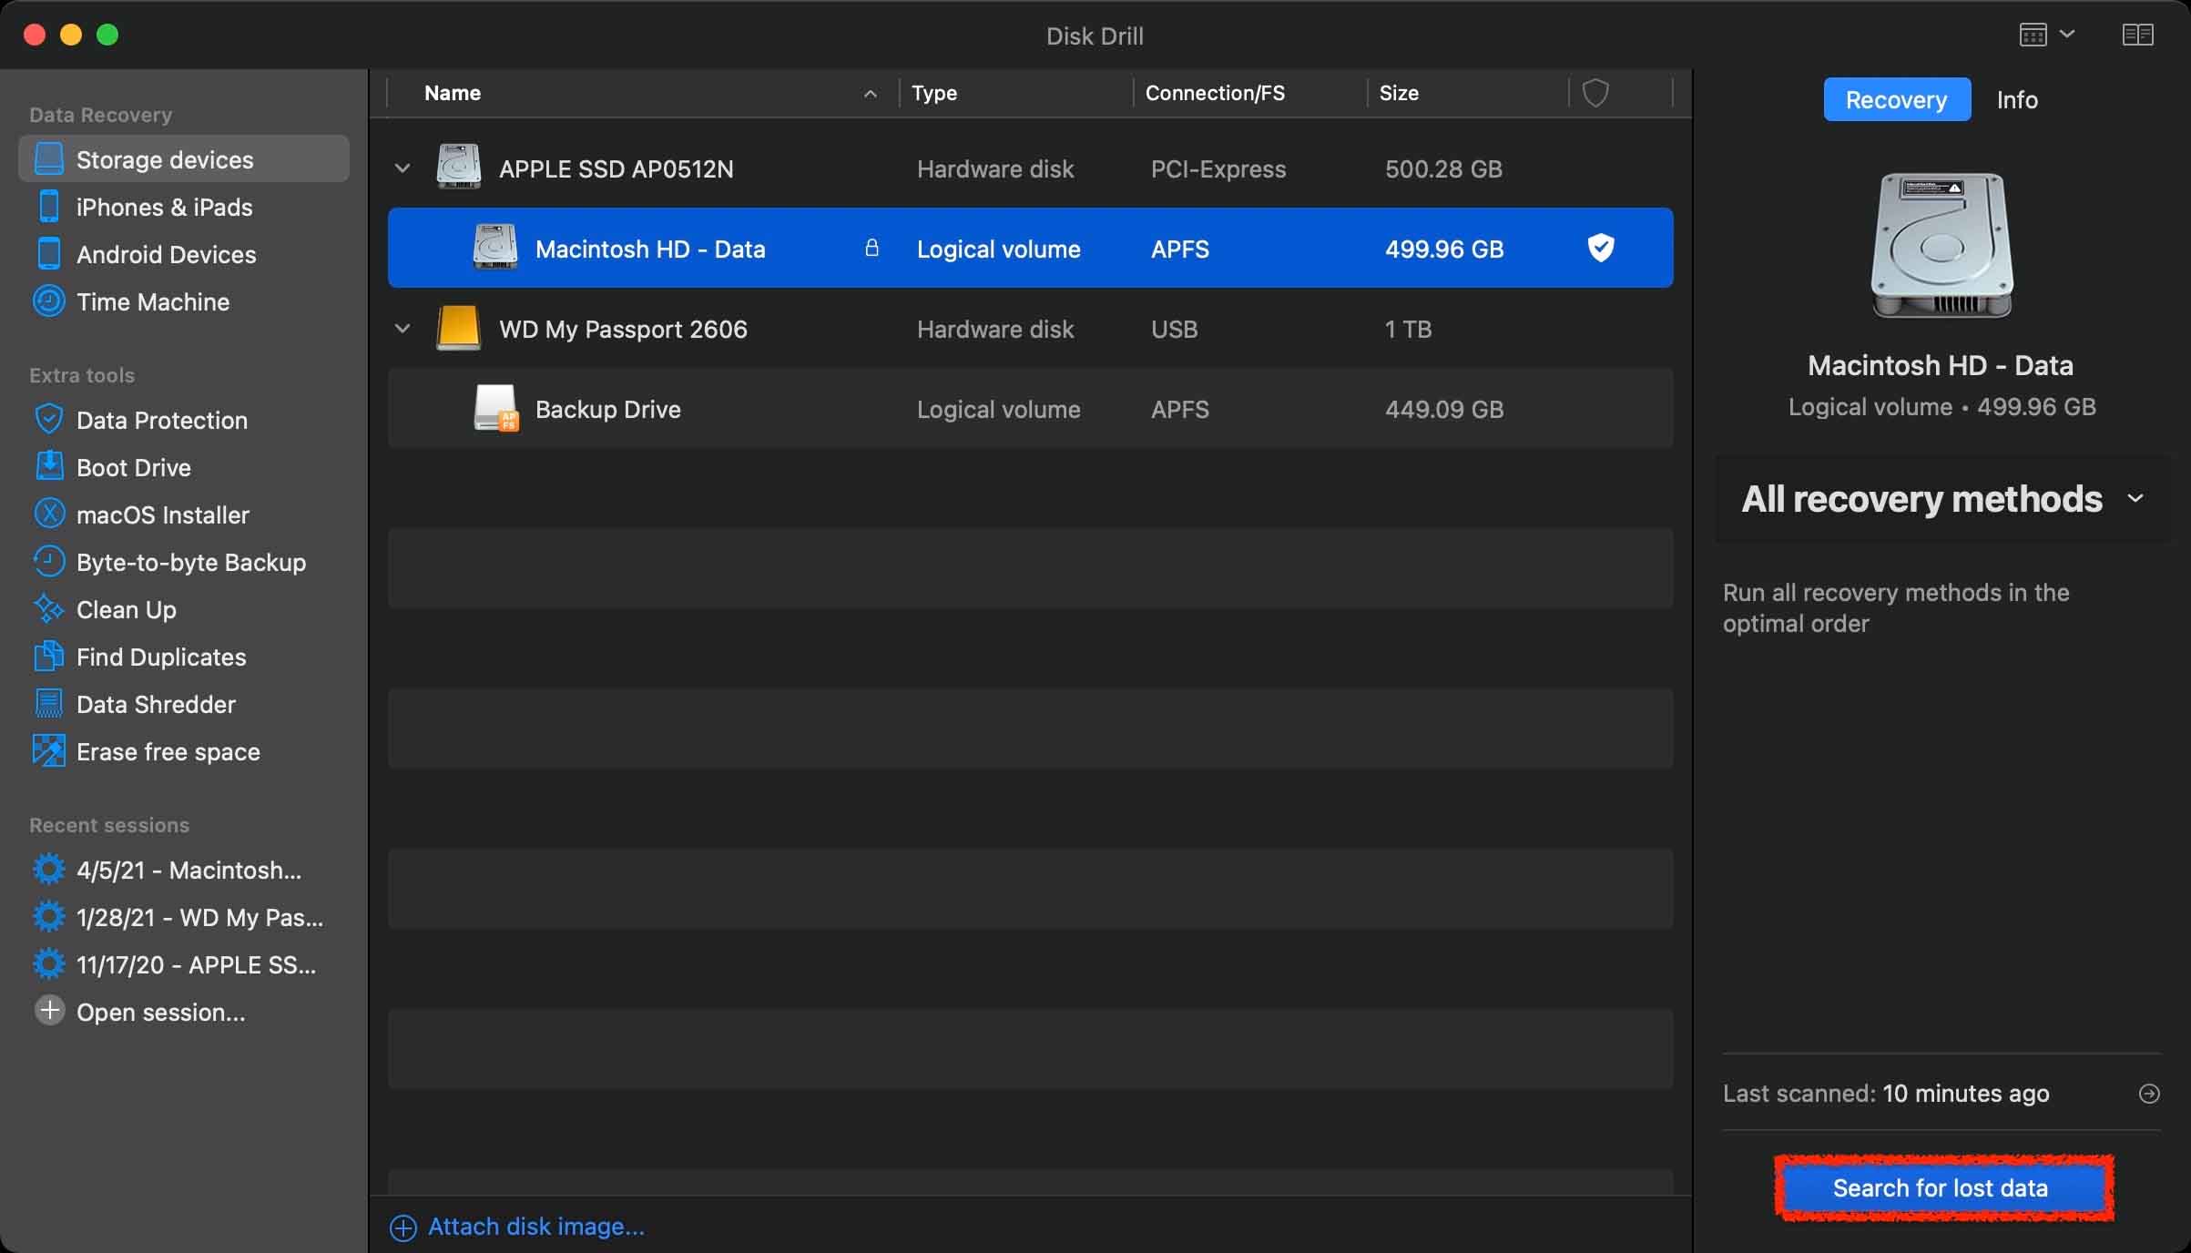This screenshot has width=2191, height=1253.
Task: Sort by the Name column header
Action: pos(642,93)
